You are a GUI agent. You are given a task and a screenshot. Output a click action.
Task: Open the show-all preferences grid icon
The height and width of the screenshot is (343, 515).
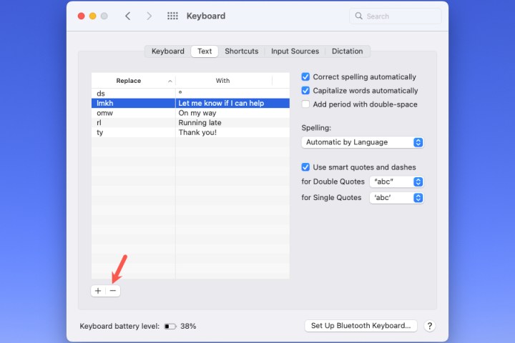(x=172, y=16)
